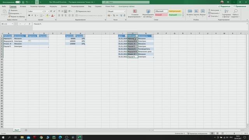Toggle underline formatting (Ч)

[35, 16]
